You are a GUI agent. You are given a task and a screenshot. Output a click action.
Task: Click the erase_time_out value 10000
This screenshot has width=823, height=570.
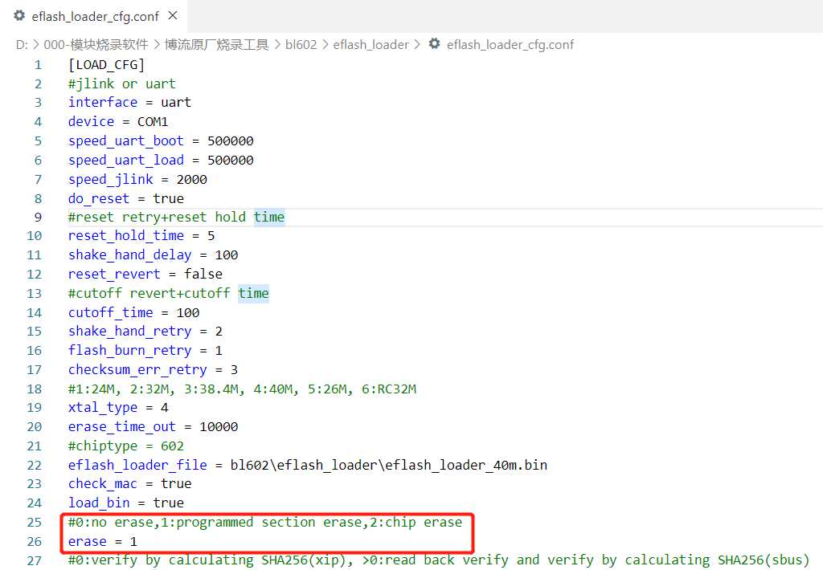click(x=219, y=427)
